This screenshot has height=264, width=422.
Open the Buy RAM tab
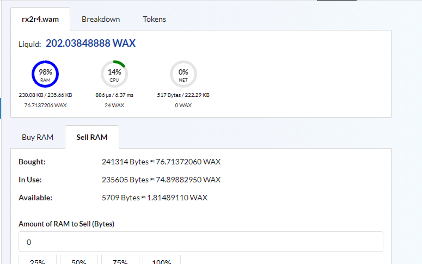point(38,137)
